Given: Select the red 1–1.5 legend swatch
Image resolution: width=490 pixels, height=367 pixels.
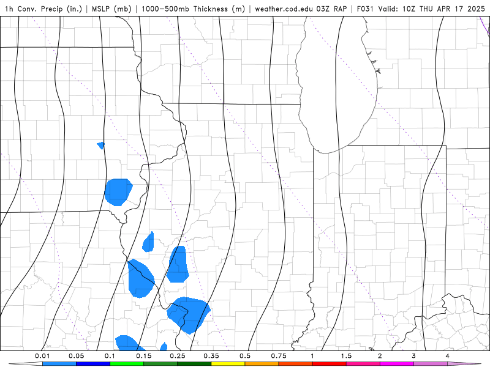Looking at the screenshot, I should [x=330, y=364].
